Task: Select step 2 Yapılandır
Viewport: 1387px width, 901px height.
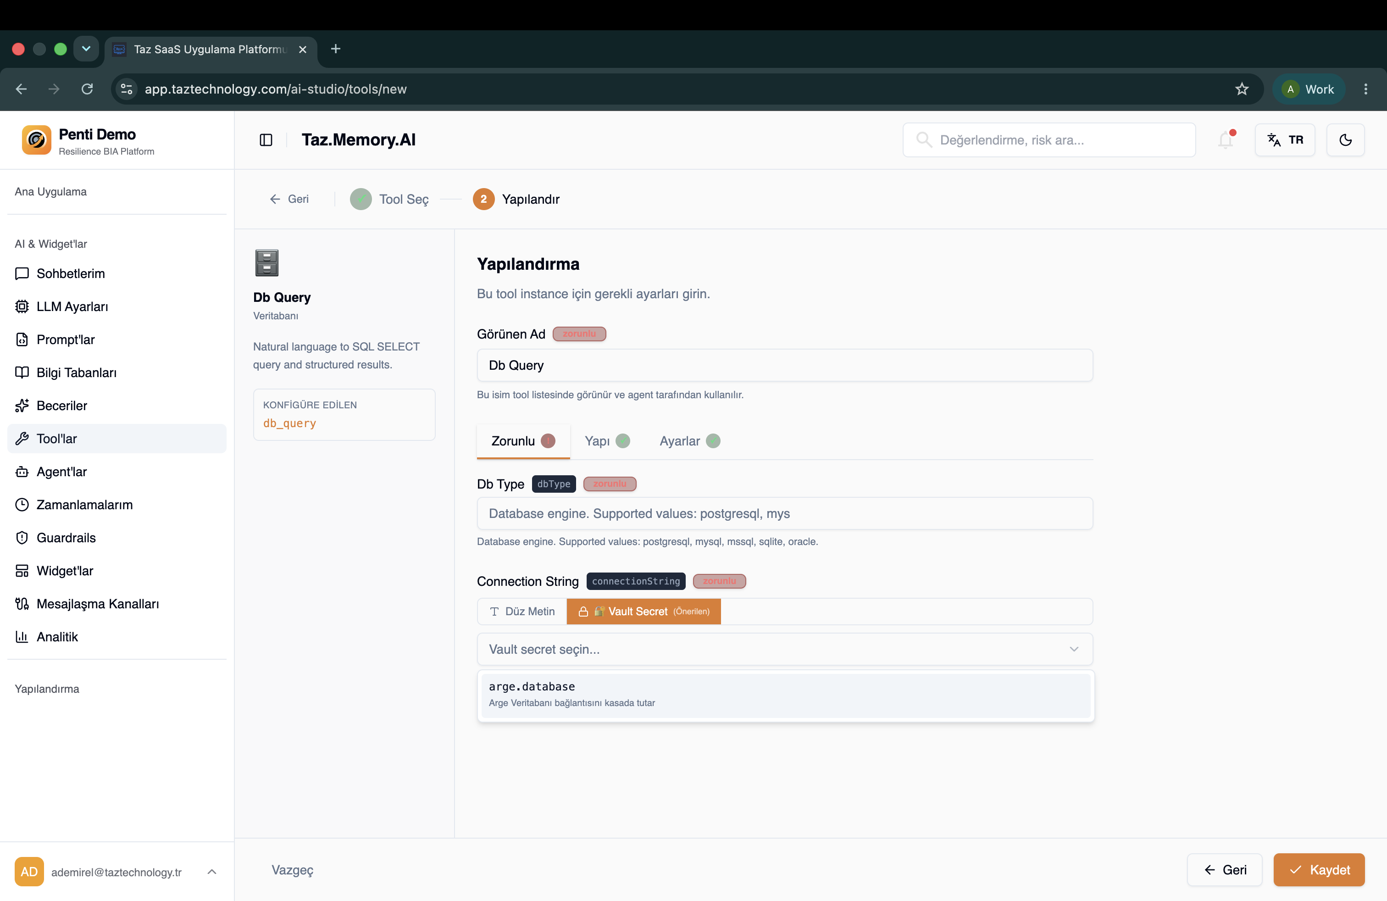Action: [x=516, y=199]
